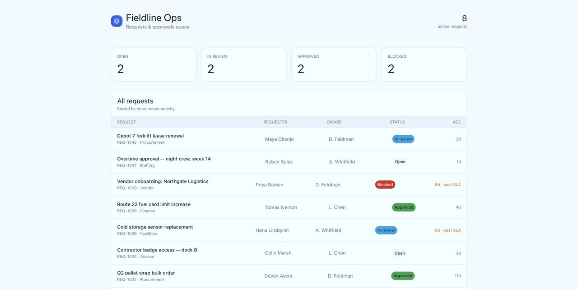Select Q2 pallet wrap bulk order
The width and height of the screenshot is (578, 289).
point(289,276)
